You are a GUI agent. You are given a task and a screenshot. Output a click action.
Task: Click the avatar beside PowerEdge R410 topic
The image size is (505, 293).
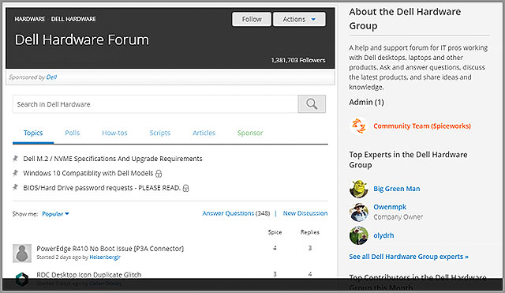coord(22,253)
